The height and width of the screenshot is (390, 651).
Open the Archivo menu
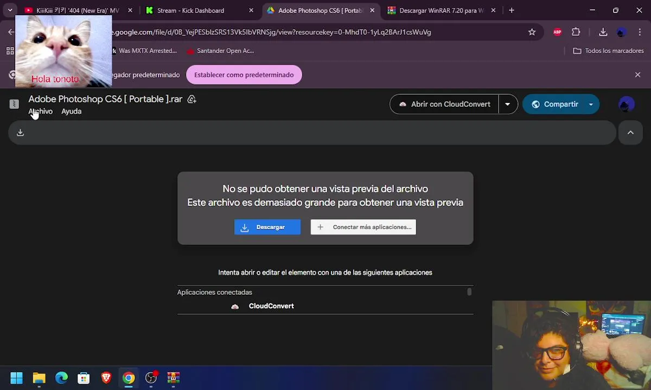[41, 111]
